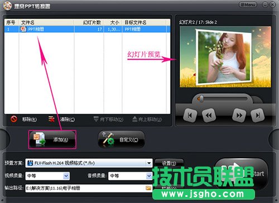Viewport: 279px width, 203px height.
Task: Click the 输出路径 output path field
Action: [89, 188]
